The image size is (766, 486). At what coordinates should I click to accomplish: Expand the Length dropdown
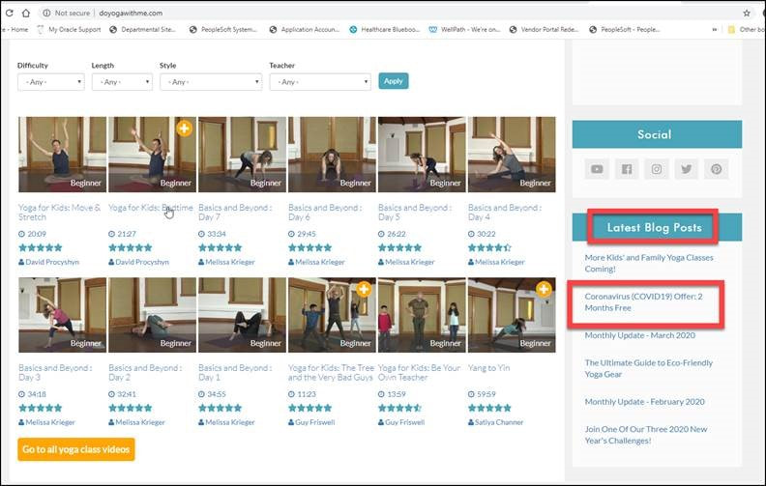click(x=122, y=82)
